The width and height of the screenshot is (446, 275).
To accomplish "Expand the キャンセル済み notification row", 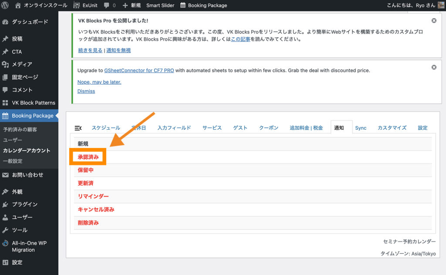I will coord(96,209).
